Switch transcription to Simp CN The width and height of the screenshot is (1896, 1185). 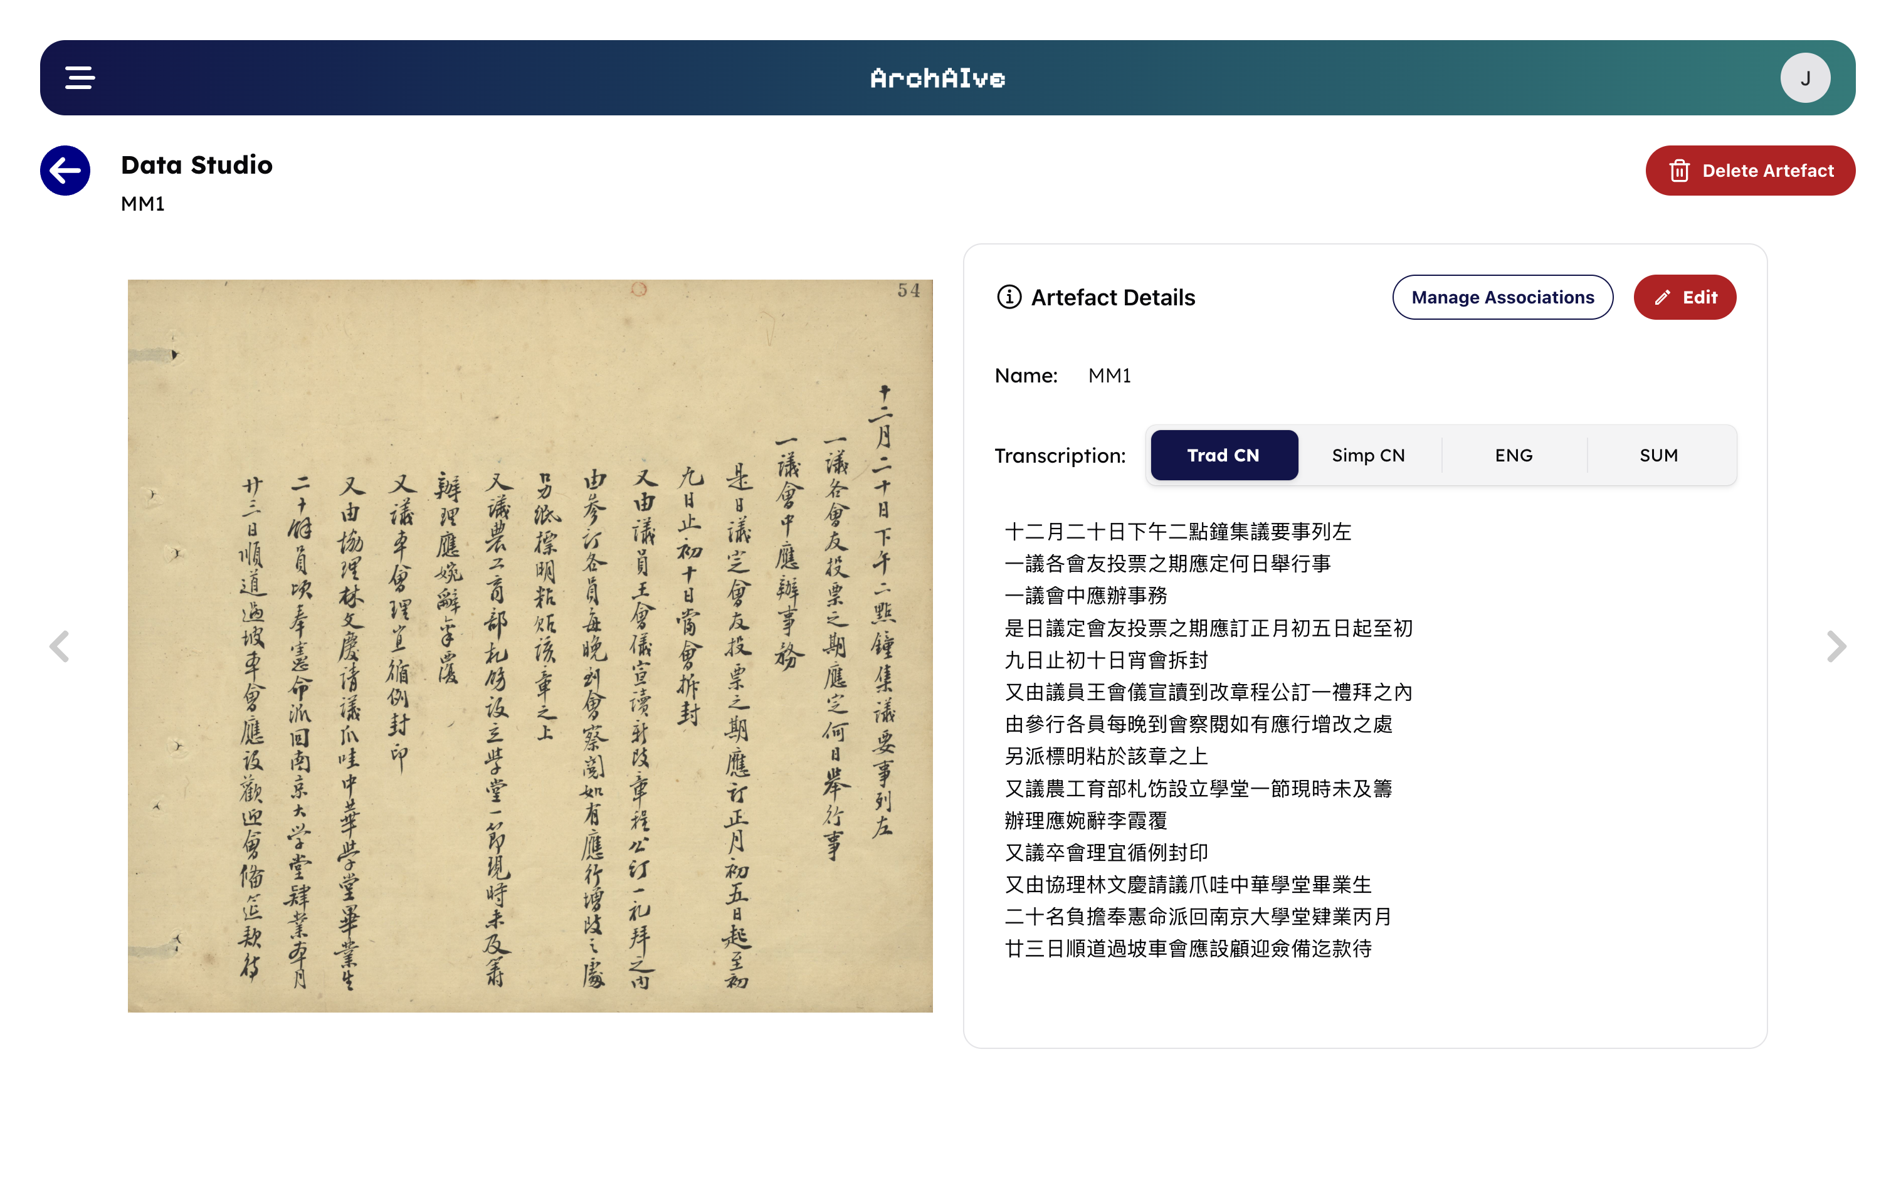pyautogui.click(x=1368, y=455)
